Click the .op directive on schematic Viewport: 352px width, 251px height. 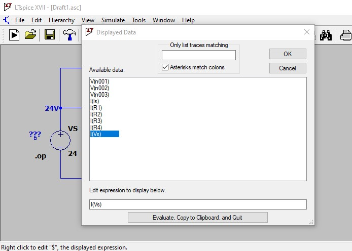point(41,156)
